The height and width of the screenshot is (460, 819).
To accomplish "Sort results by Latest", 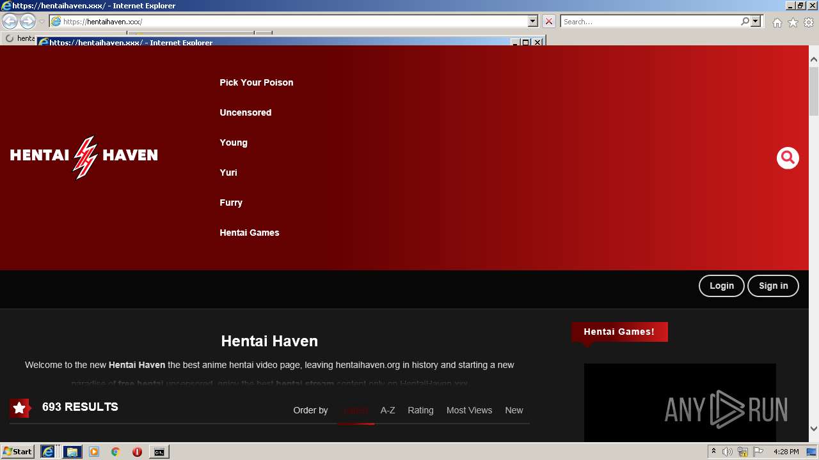I will click(x=356, y=410).
